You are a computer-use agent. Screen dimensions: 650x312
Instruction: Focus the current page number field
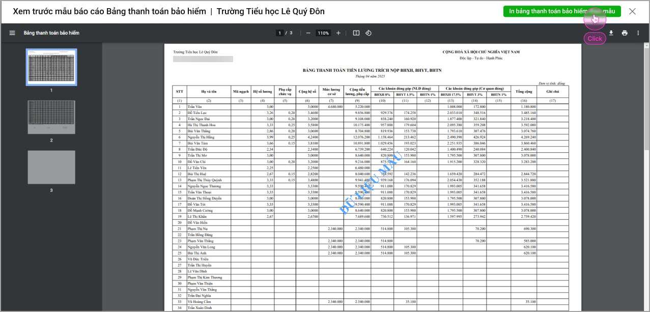(279, 33)
